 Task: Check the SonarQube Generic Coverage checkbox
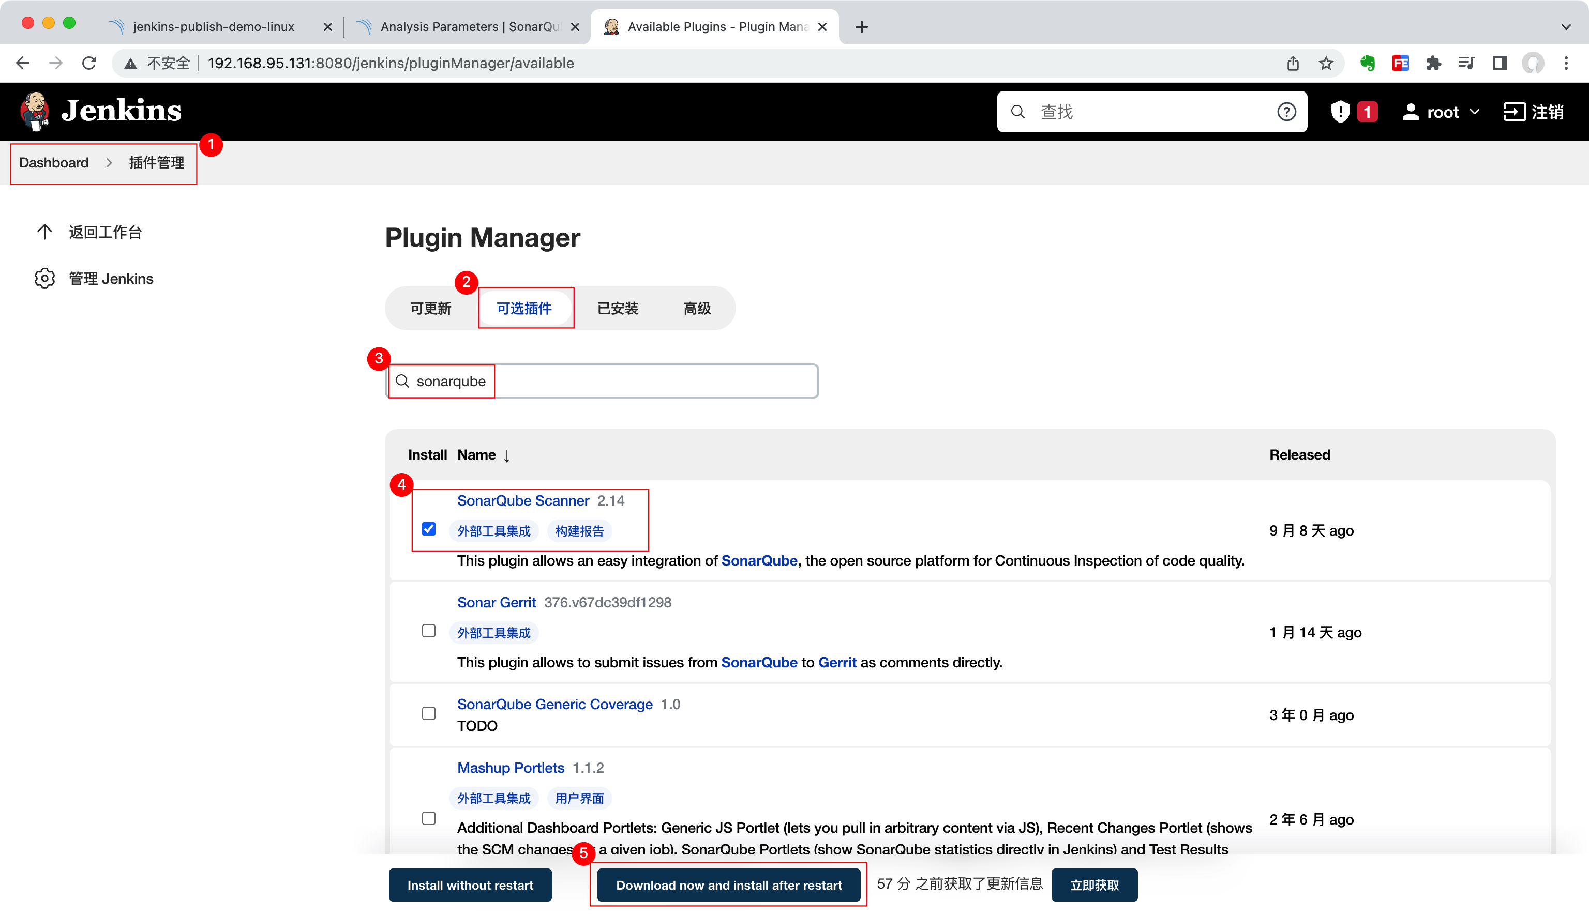click(429, 714)
